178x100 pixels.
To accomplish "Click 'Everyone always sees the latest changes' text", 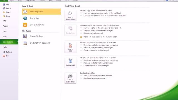I will point(98,31).
